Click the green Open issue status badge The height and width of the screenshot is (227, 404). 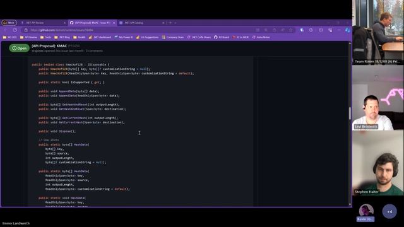(20, 48)
